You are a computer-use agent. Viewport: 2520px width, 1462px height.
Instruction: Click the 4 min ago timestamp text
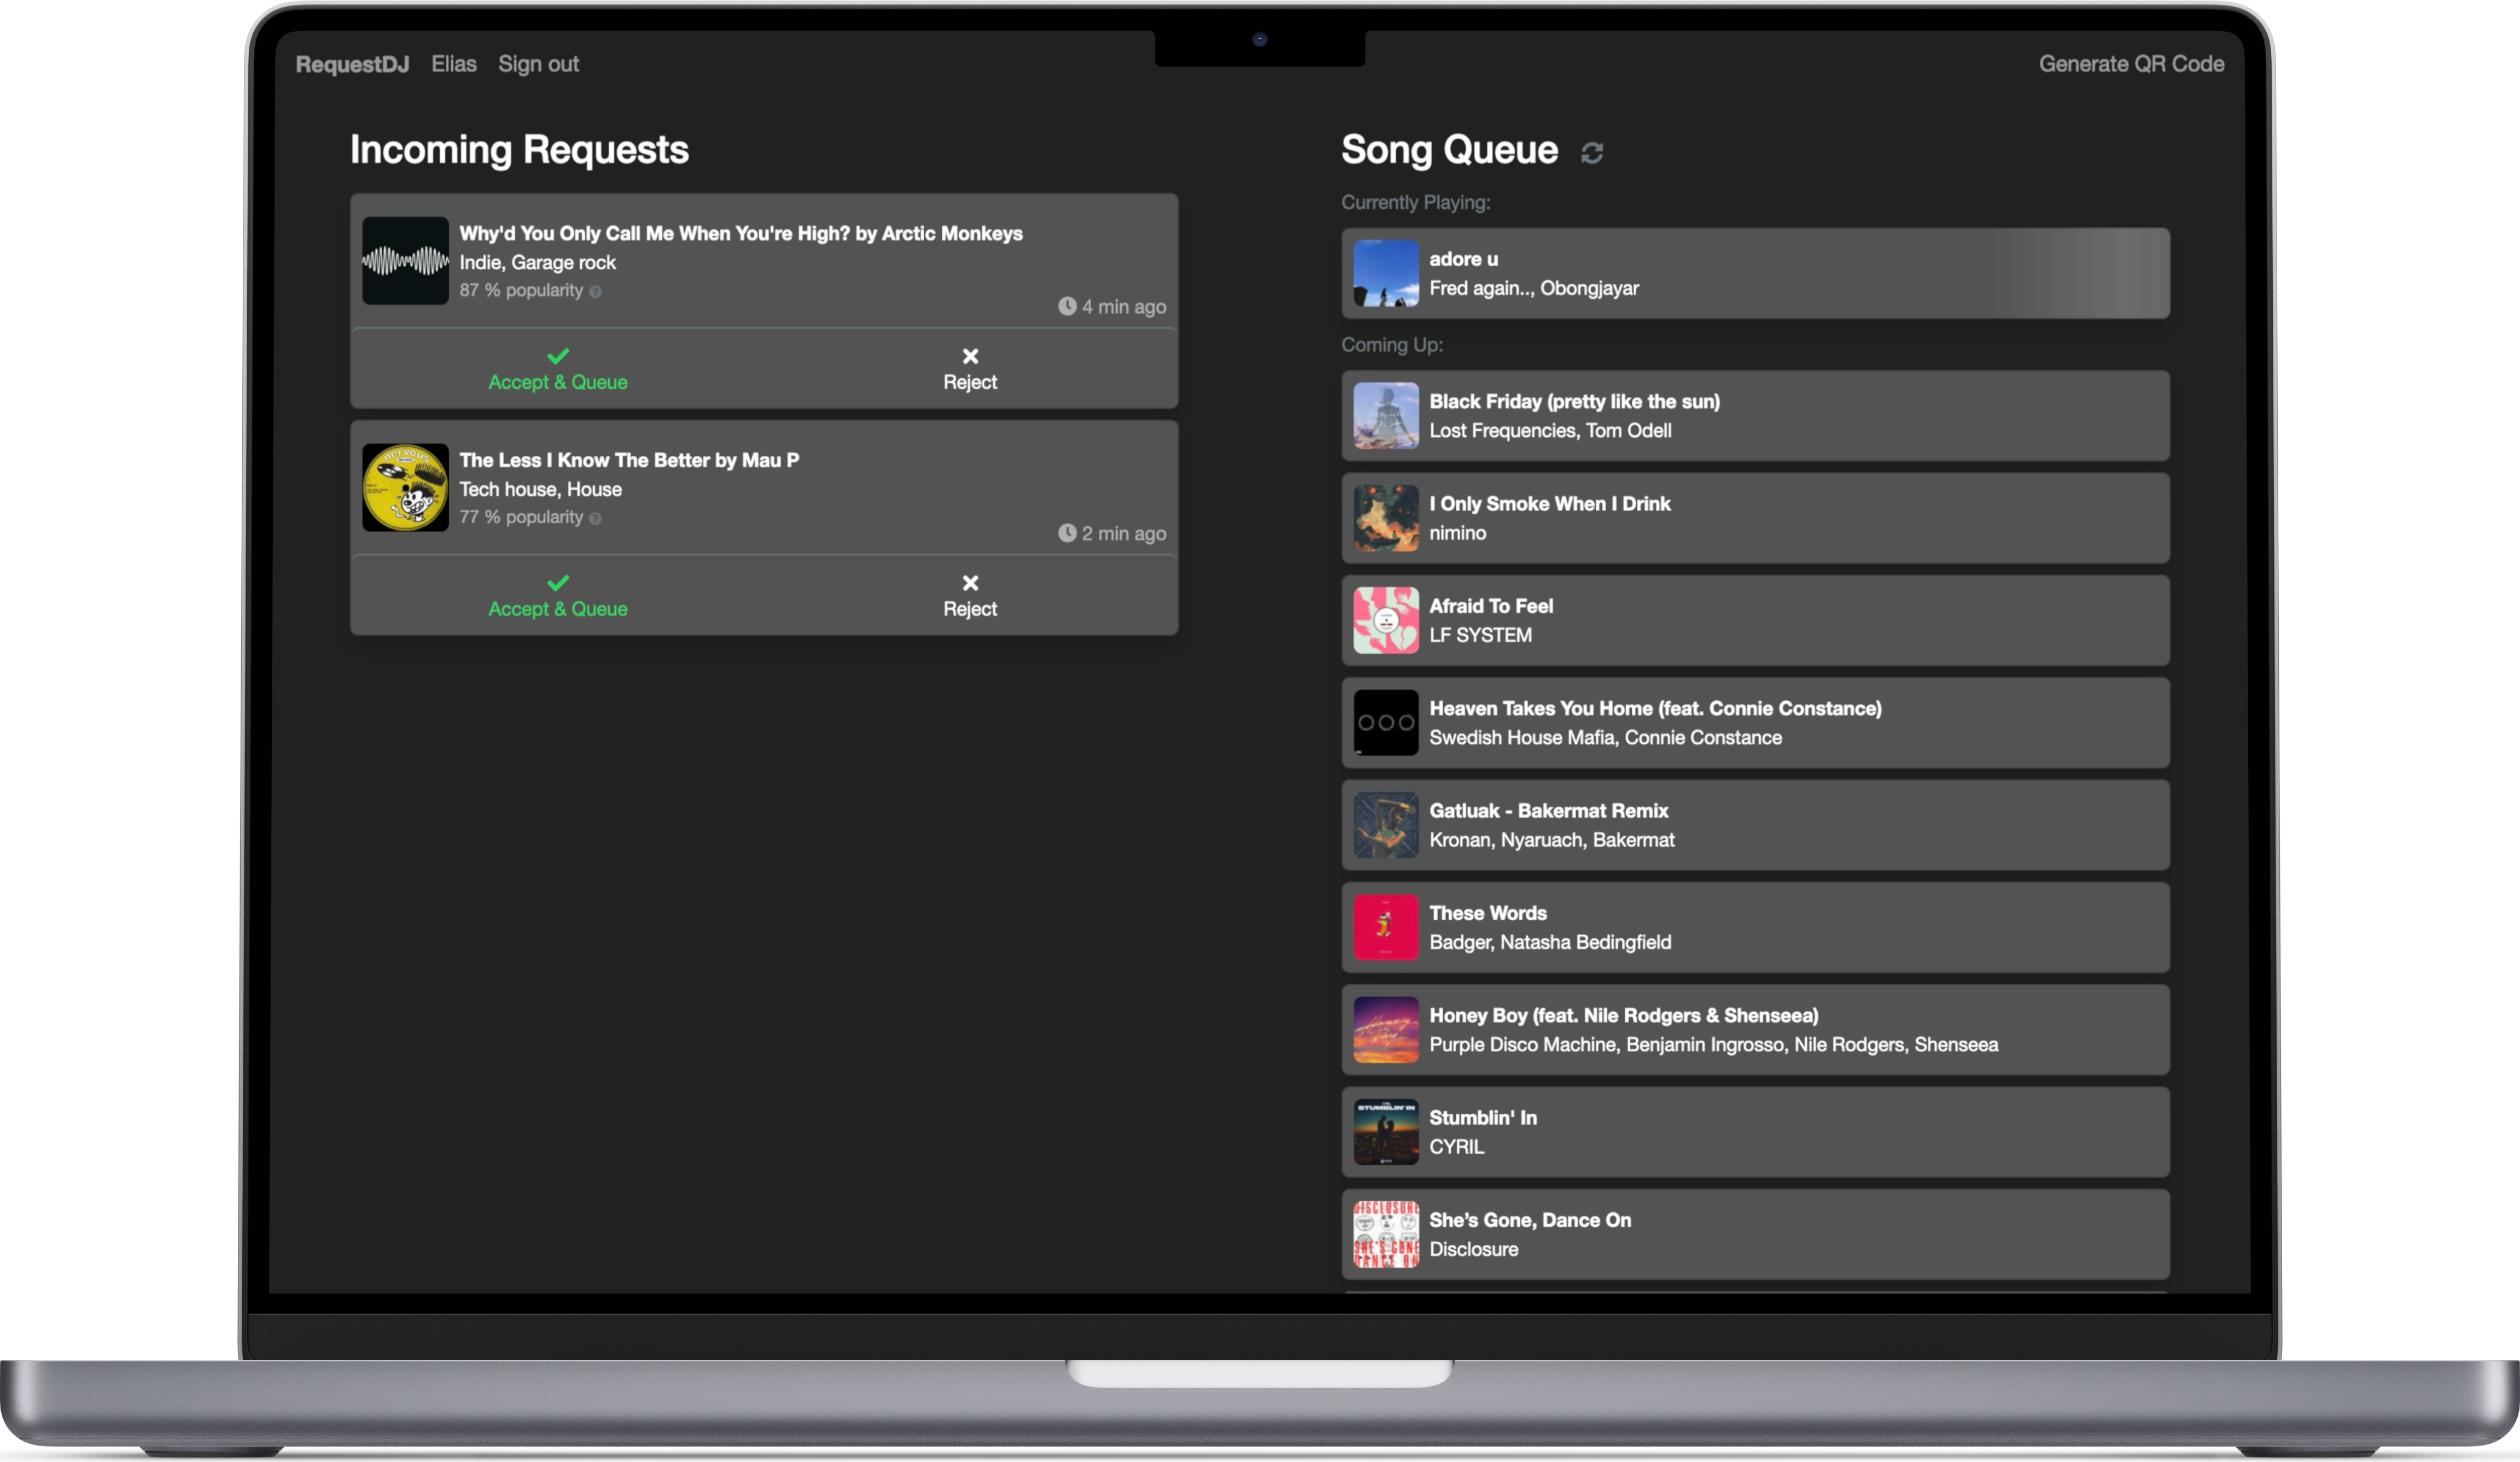click(1124, 307)
